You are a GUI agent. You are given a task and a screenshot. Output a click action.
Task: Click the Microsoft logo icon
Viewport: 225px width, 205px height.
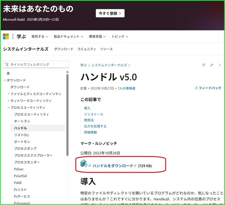[x=6, y=37]
